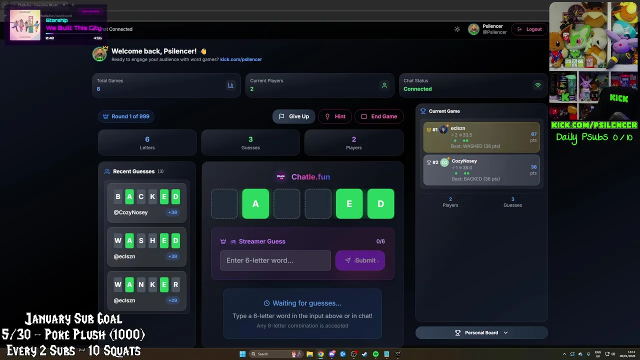
Task: Click the 3 Guesses stat card
Action: (250, 142)
